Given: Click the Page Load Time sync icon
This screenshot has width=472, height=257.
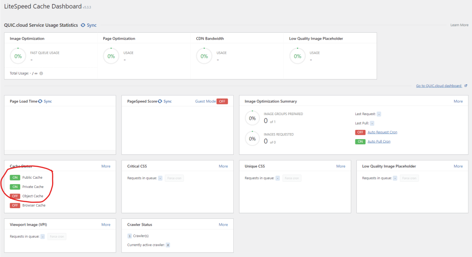Looking at the screenshot, I should coord(40,101).
